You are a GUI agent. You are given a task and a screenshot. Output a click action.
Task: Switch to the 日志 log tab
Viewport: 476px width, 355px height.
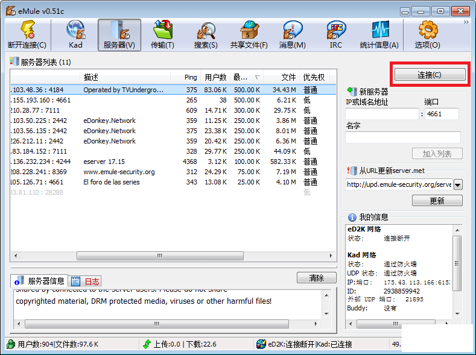[x=84, y=281]
